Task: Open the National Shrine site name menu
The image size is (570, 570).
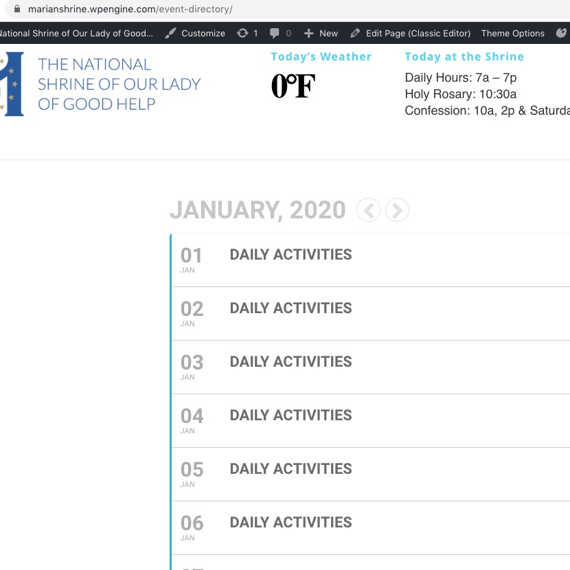Action: (x=76, y=33)
